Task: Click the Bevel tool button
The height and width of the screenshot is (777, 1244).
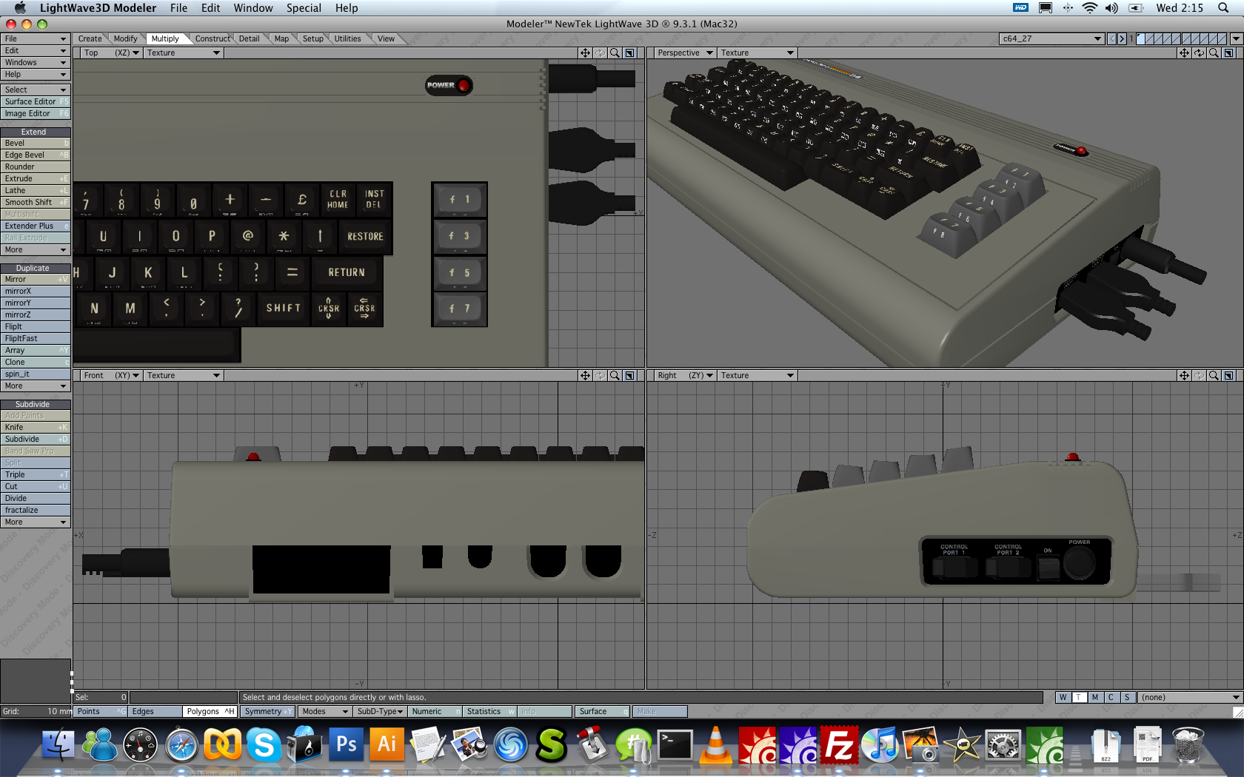Action: tap(36, 144)
